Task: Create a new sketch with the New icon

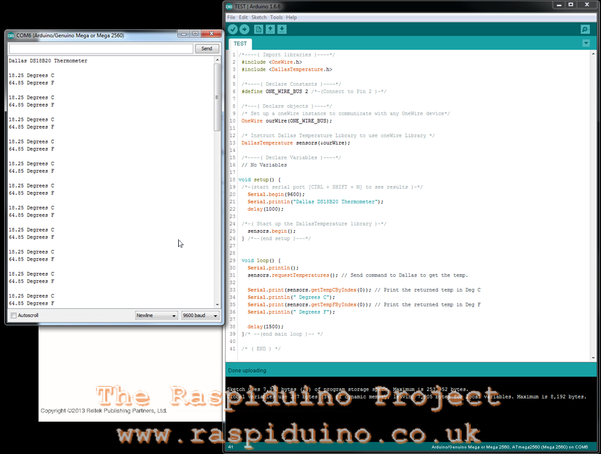Action: (259, 29)
